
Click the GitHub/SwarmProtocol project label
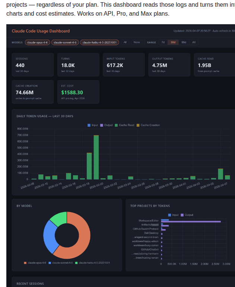pos(146,229)
